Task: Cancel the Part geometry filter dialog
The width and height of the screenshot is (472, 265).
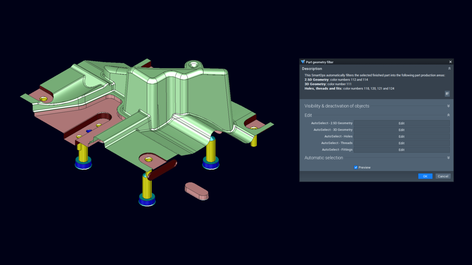Action: [x=443, y=176]
